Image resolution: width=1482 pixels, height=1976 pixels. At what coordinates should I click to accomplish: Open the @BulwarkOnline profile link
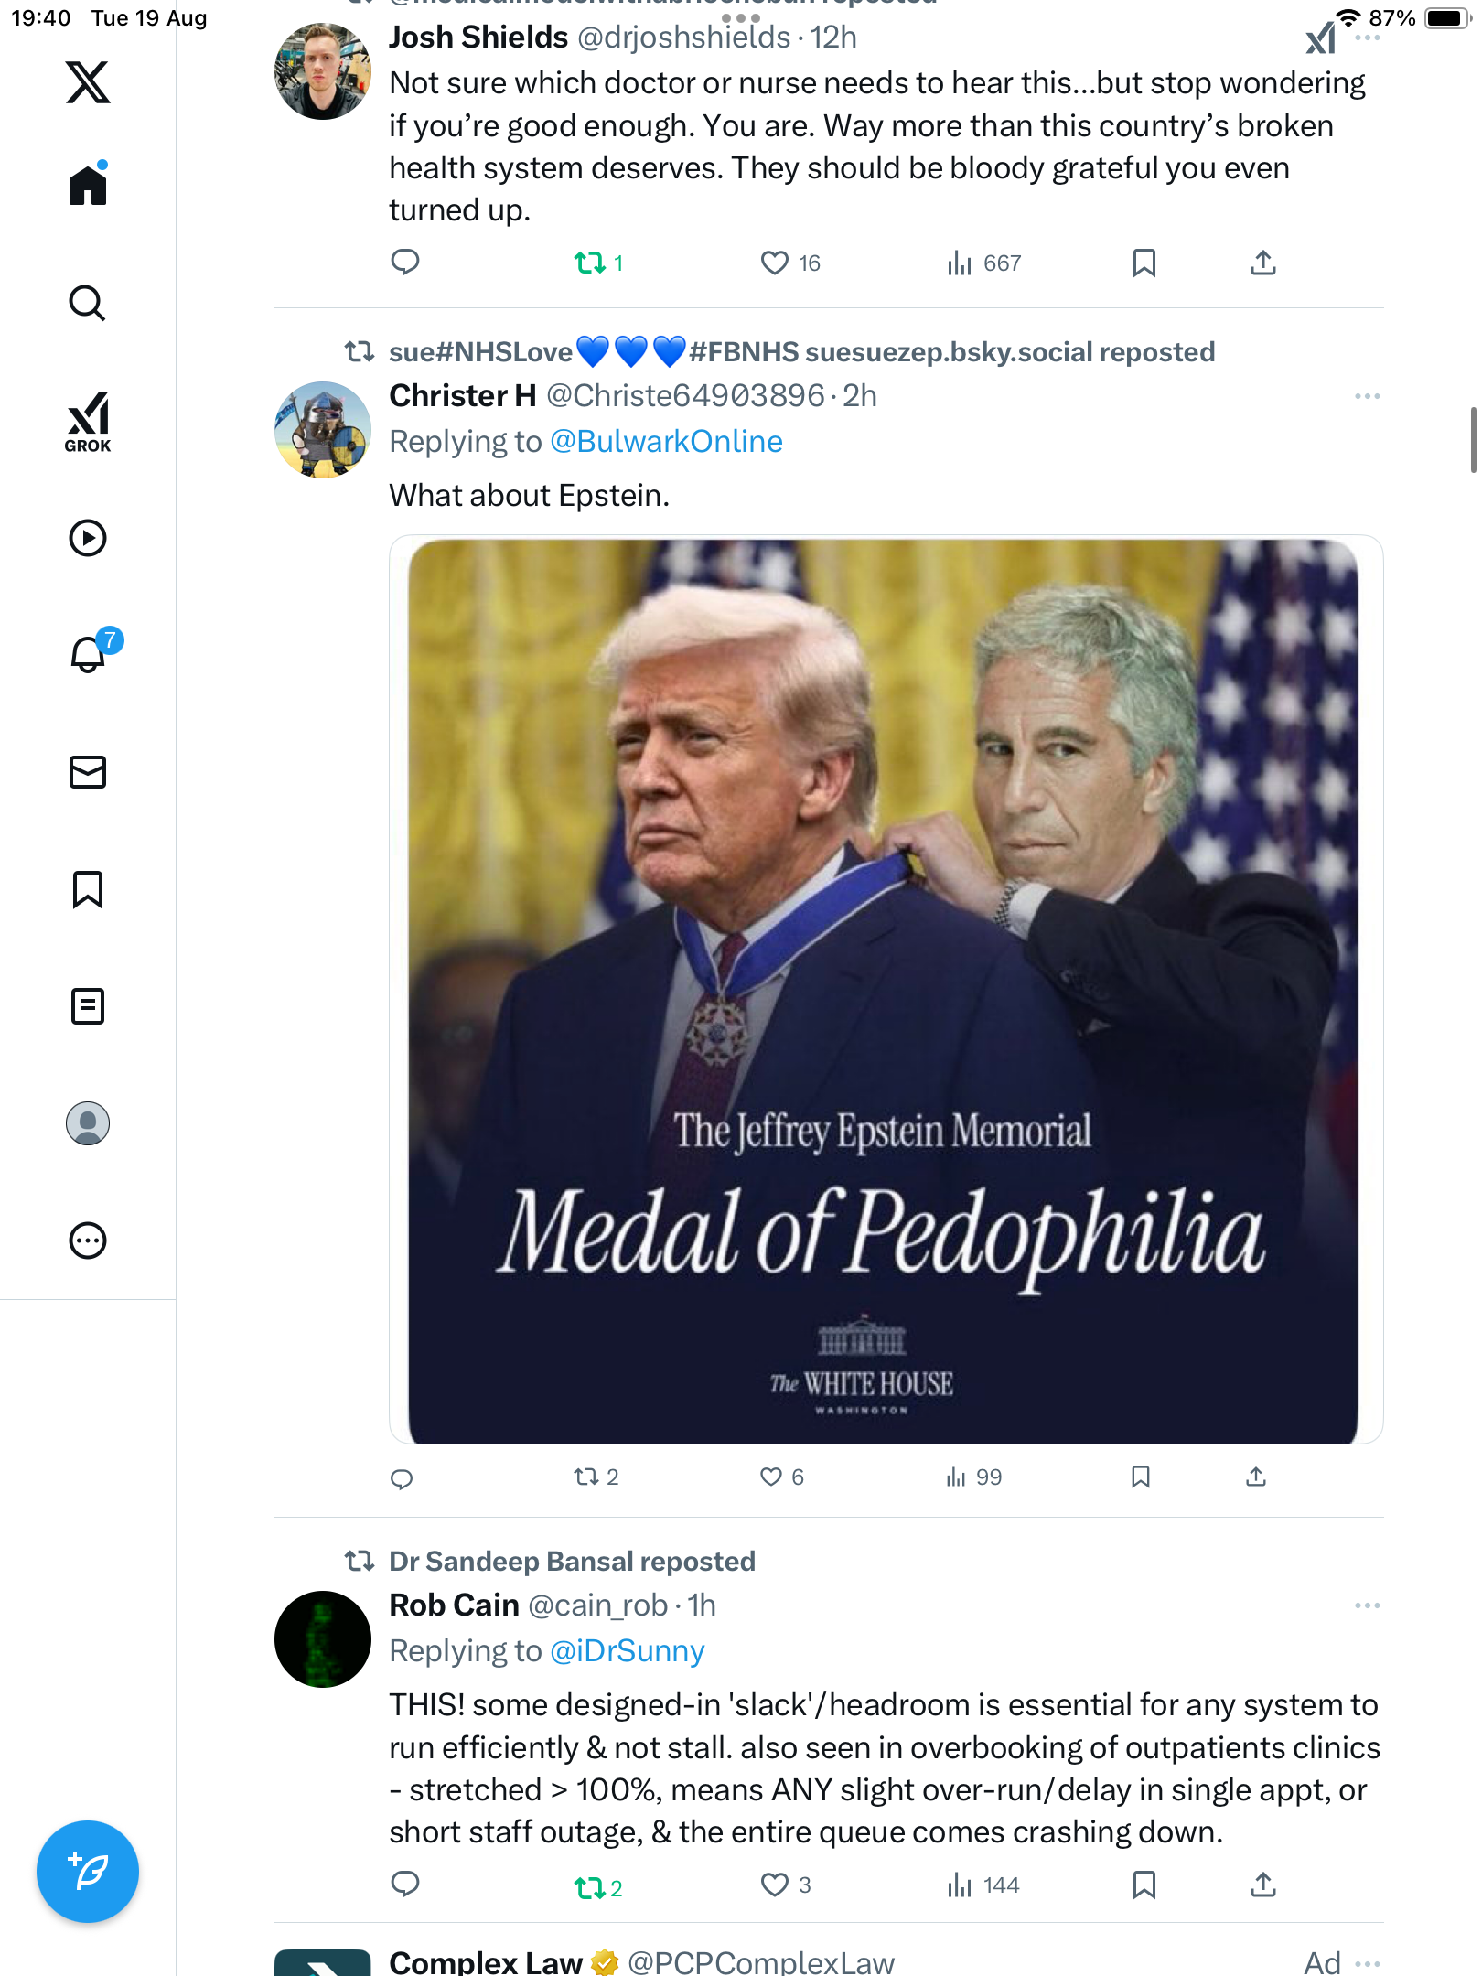click(666, 442)
